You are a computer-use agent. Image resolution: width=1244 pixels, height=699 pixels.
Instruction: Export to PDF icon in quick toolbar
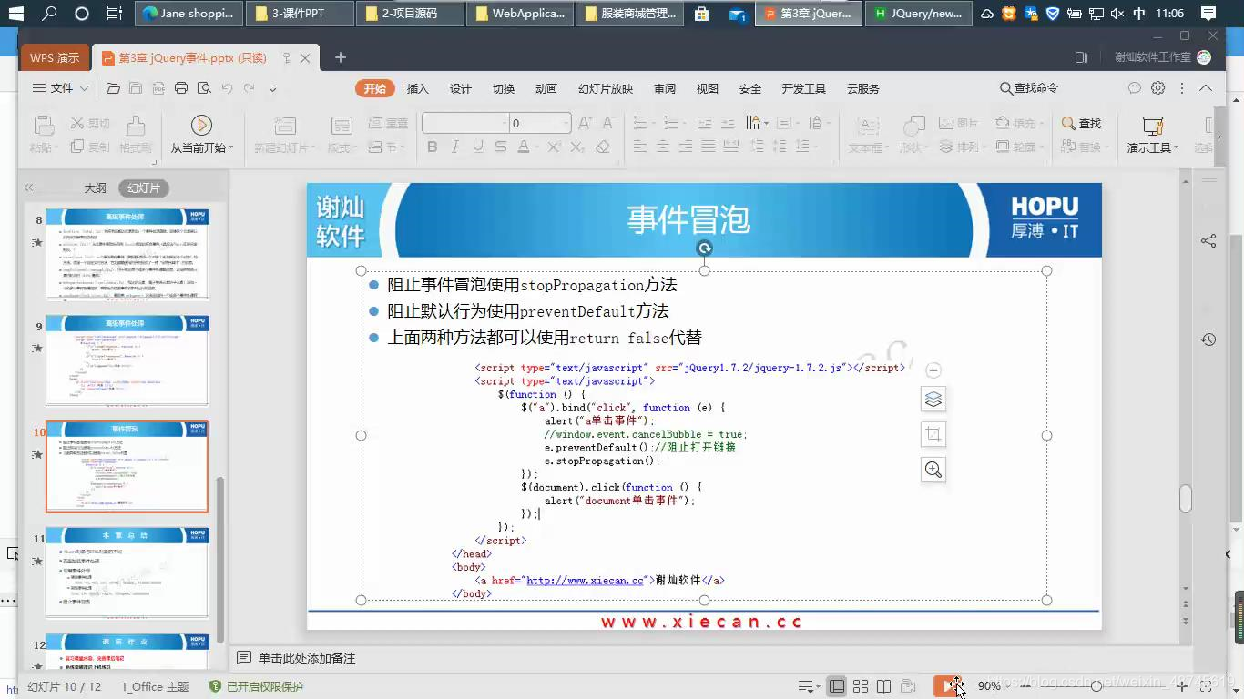pos(158,88)
